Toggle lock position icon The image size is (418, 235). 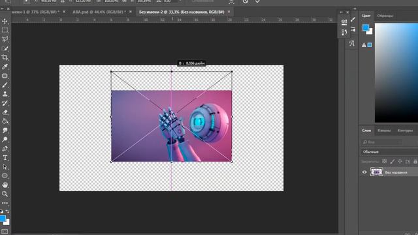[400, 161]
